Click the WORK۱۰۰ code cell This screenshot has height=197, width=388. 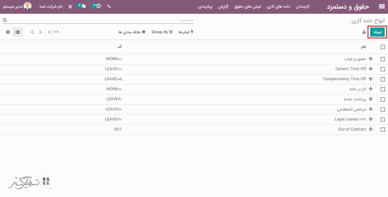[x=114, y=59]
